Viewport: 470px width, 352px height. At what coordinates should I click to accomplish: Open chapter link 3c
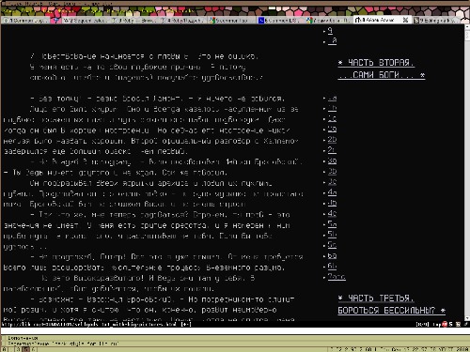click(x=332, y=182)
